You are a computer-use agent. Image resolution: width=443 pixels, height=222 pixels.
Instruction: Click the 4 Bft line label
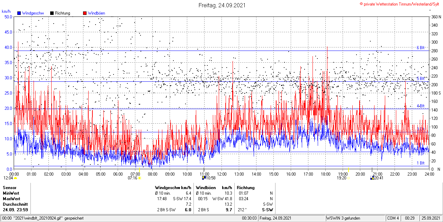(421, 106)
